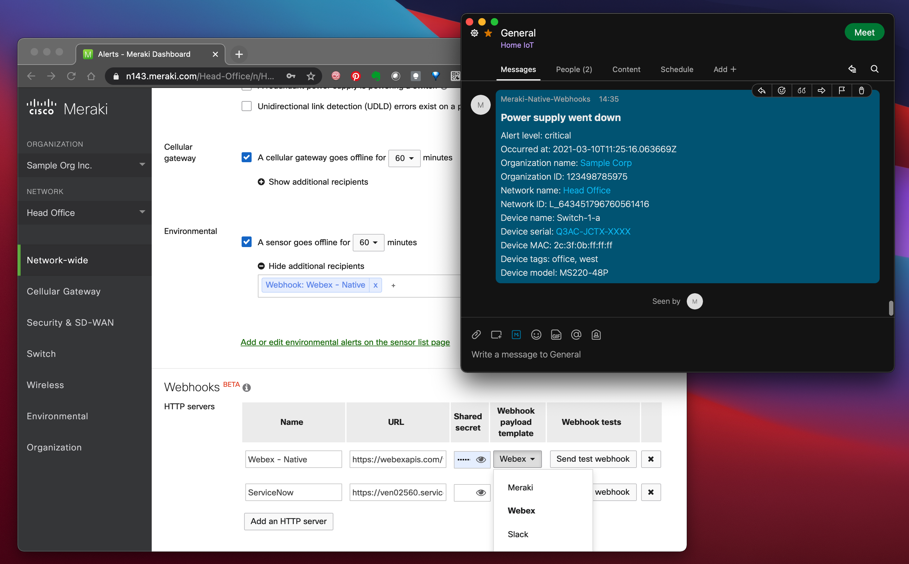
Task: Reload the Meraki Dashboard page
Action: pyautogui.click(x=71, y=76)
